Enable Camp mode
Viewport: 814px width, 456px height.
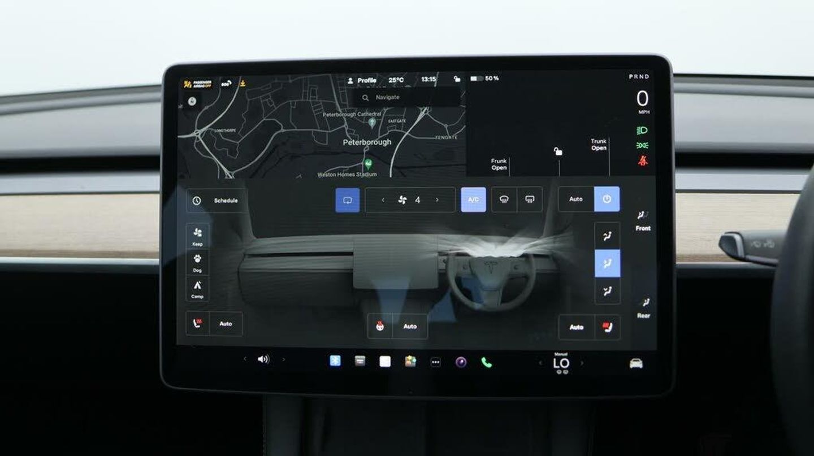point(197,289)
